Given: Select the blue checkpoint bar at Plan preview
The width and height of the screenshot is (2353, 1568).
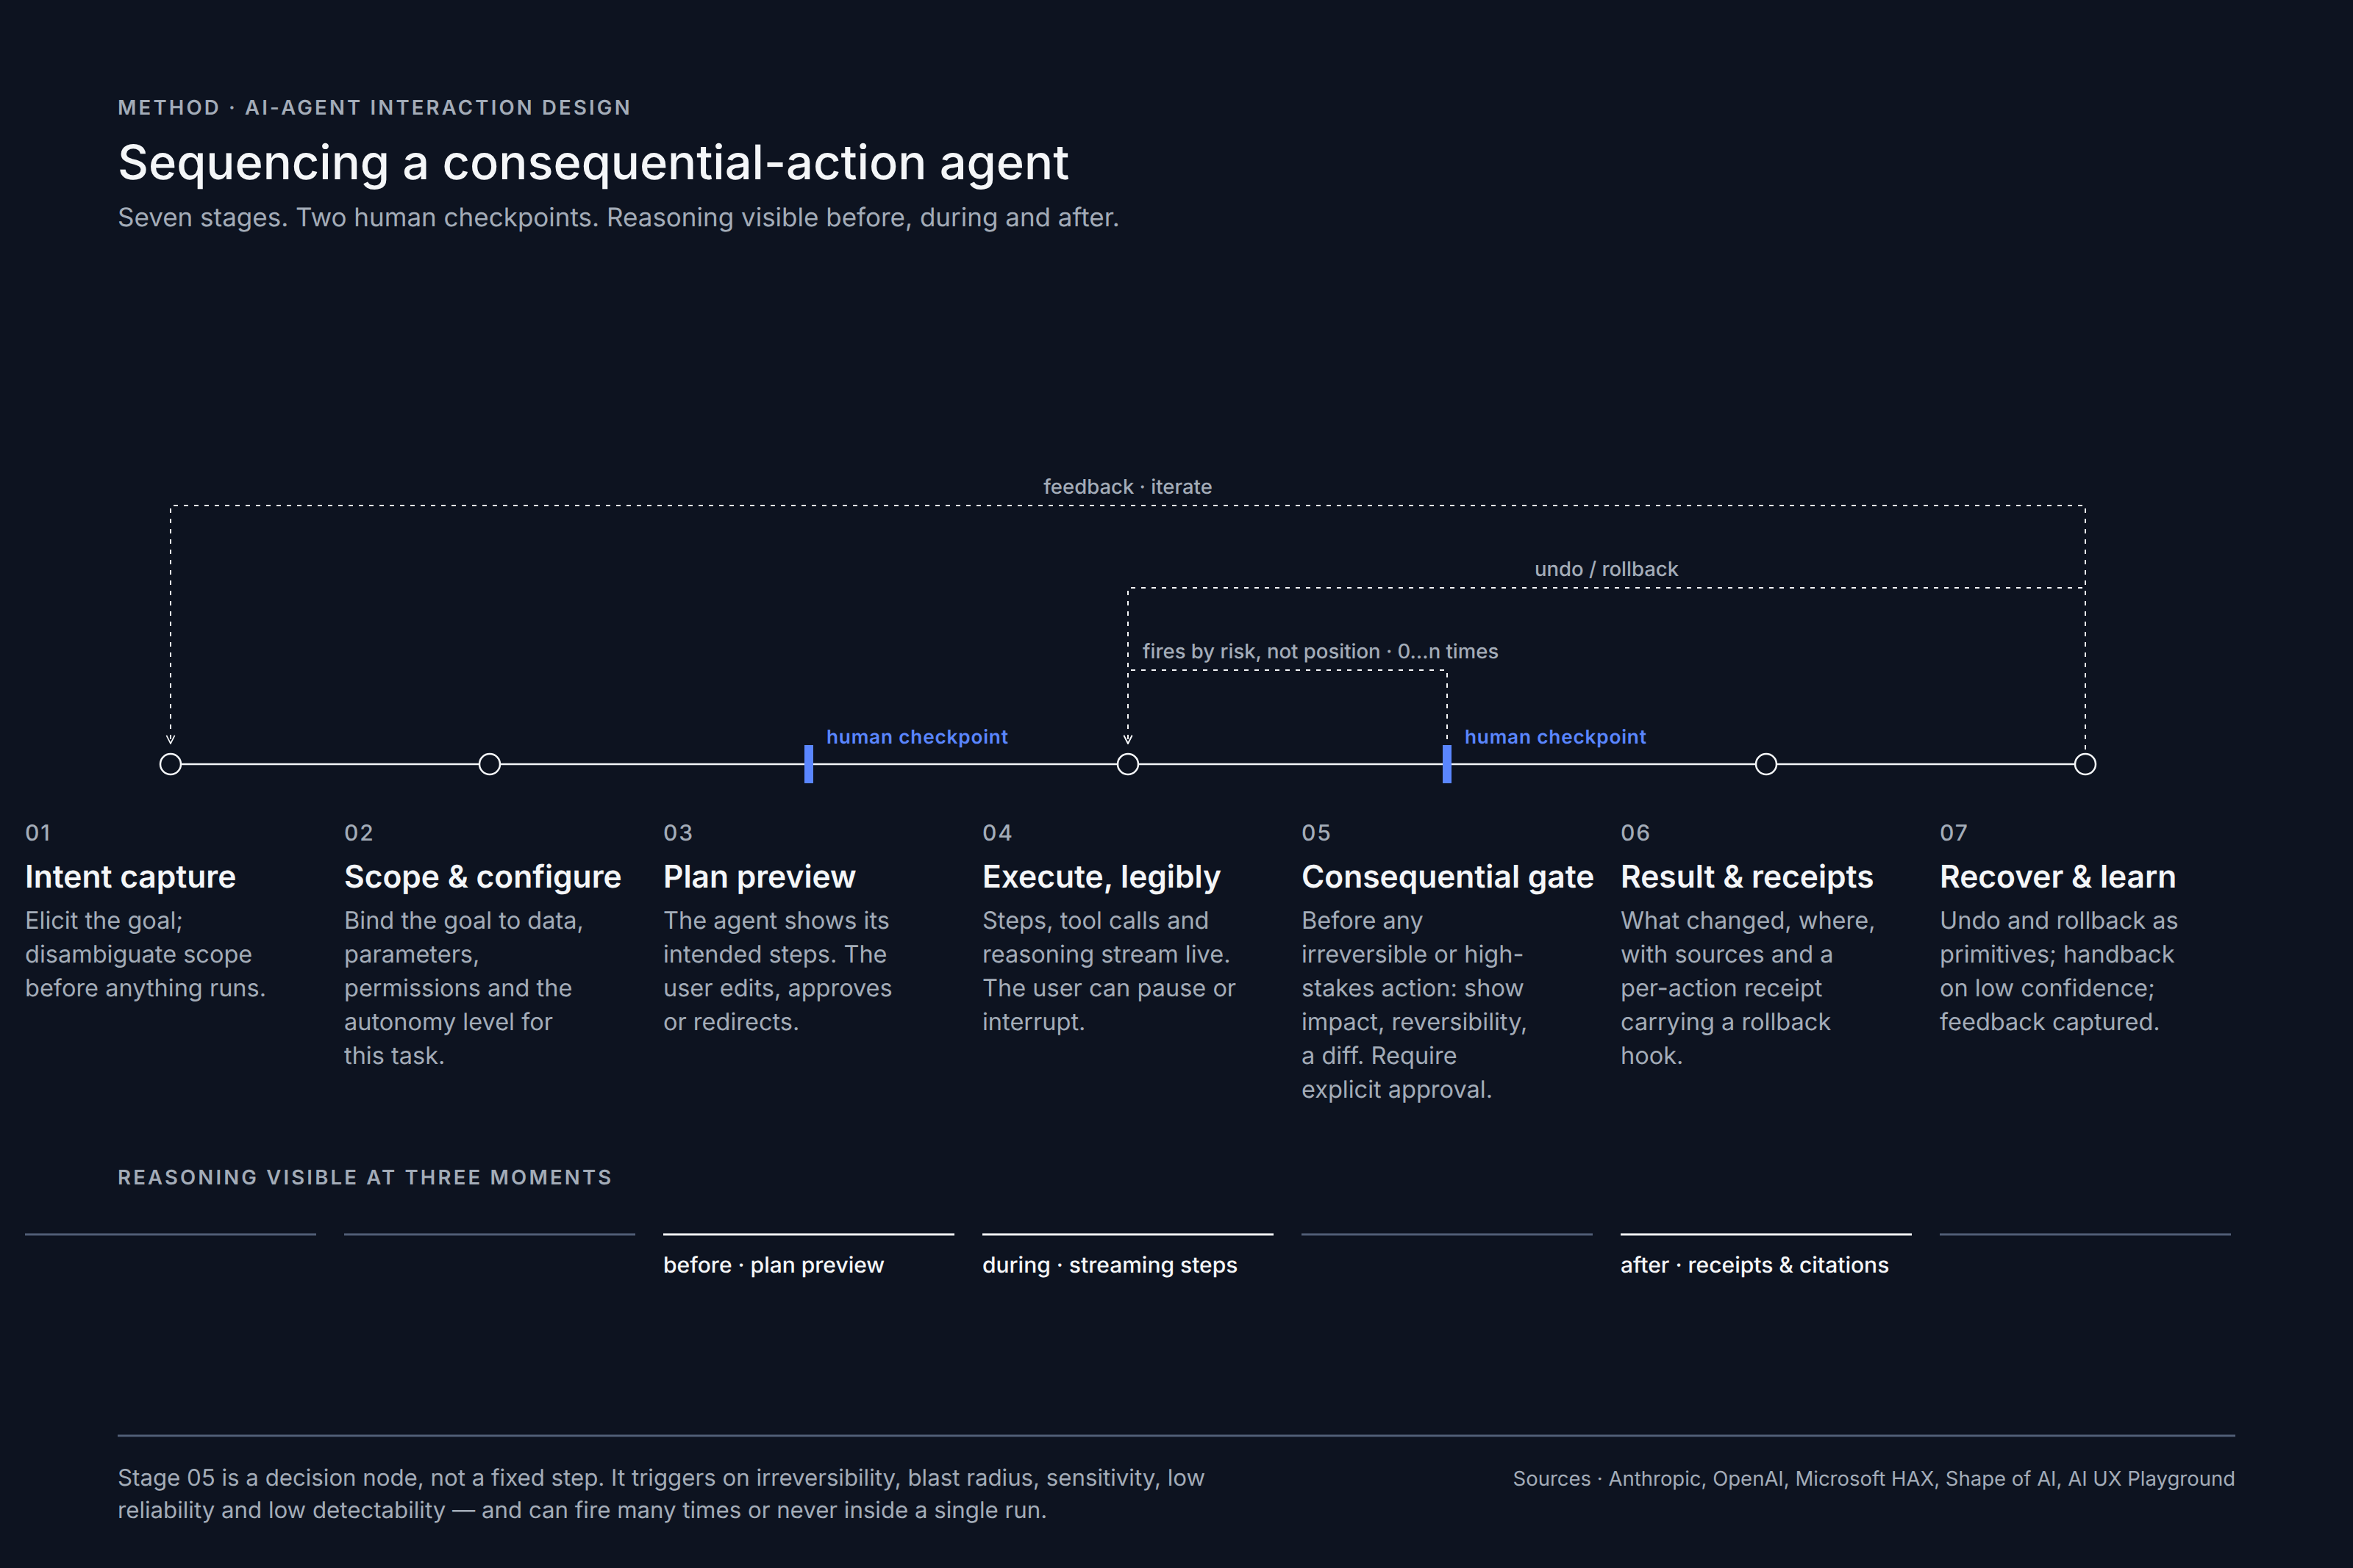Looking at the screenshot, I should click(808, 764).
